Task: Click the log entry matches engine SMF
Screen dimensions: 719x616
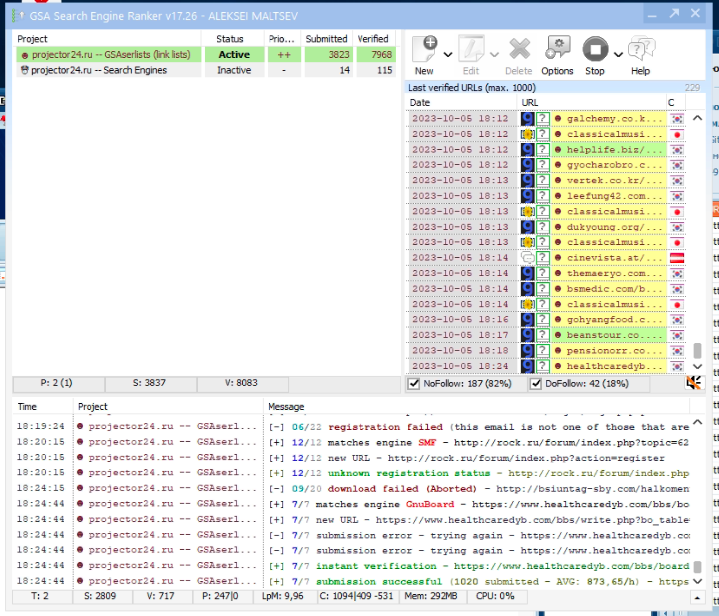Action: [x=353, y=442]
